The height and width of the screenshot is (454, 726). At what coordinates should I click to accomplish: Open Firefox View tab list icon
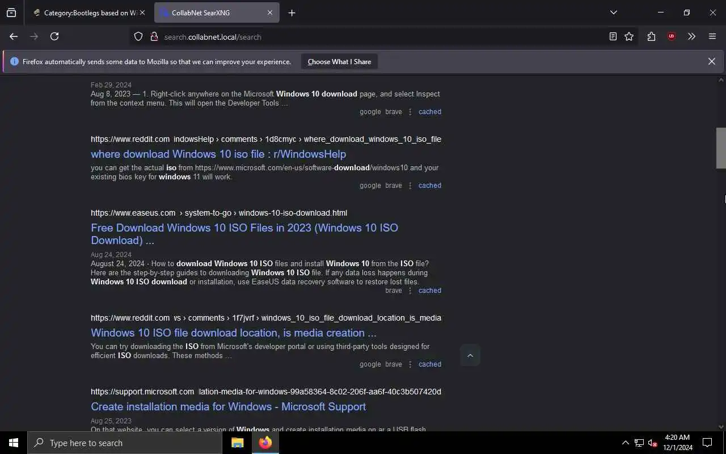[11, 12]
